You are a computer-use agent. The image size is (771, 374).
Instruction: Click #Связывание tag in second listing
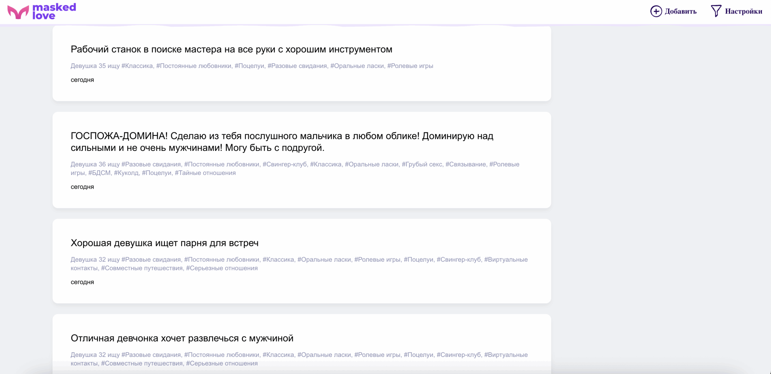coord(466,164)
